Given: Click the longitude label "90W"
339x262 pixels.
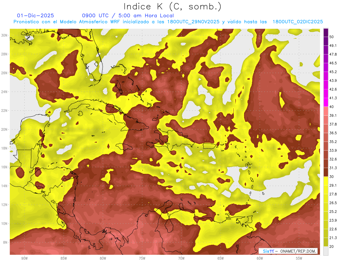Looking at the screenshot, I should pyautogui.click(x=25, y=258).
